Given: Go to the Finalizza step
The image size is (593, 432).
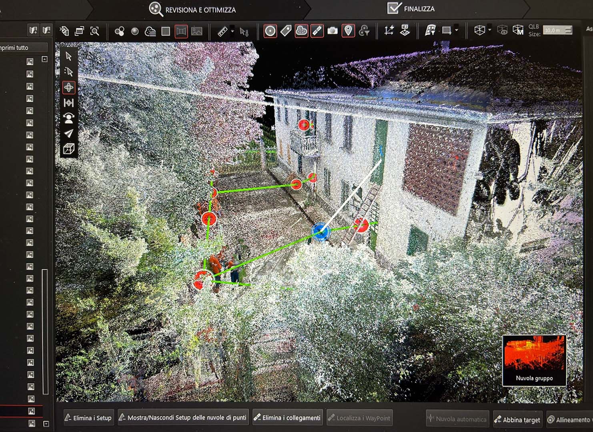Looking at the screenshot, I should click(x=411, y=8).
